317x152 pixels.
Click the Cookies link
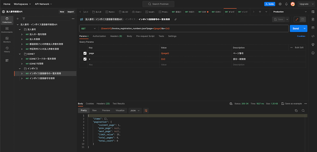(301, 36)
